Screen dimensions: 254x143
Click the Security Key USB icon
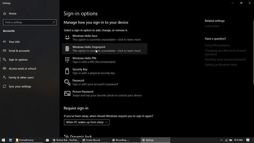coord(67,71)
